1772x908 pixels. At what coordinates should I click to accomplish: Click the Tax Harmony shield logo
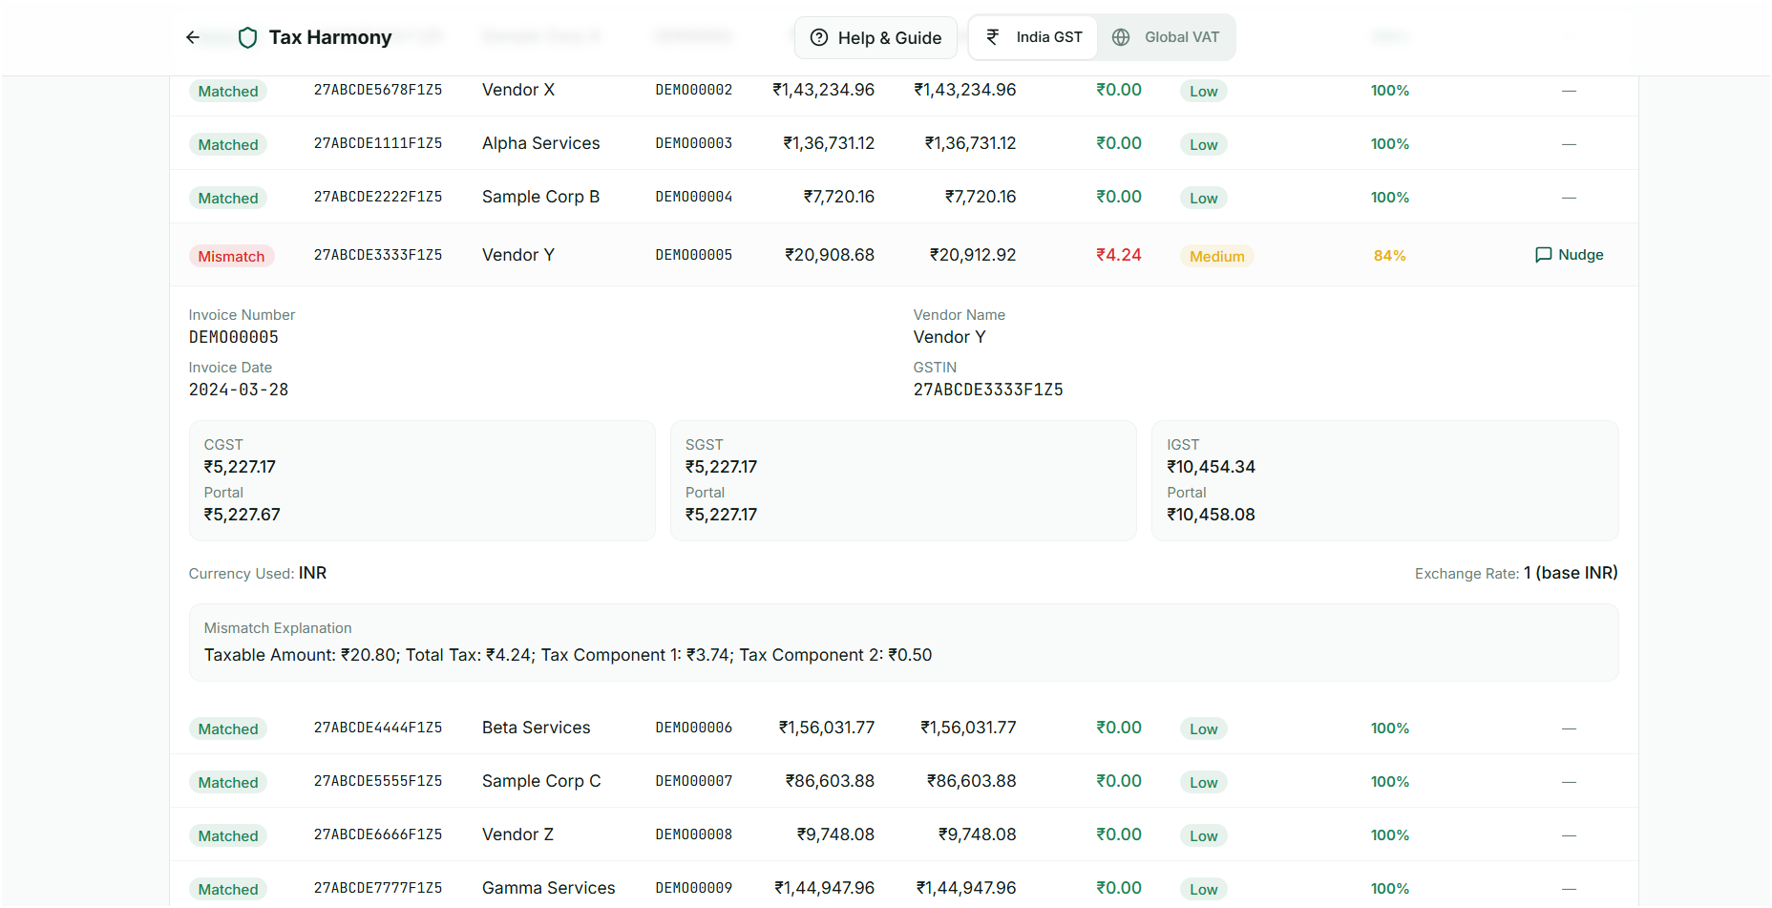[x=247, y=37]
